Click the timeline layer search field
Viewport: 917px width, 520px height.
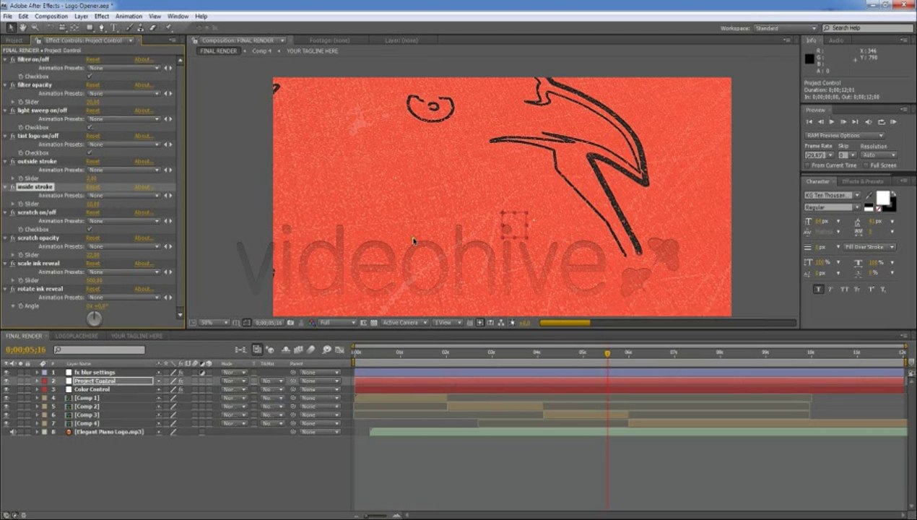tap(99, 350)
